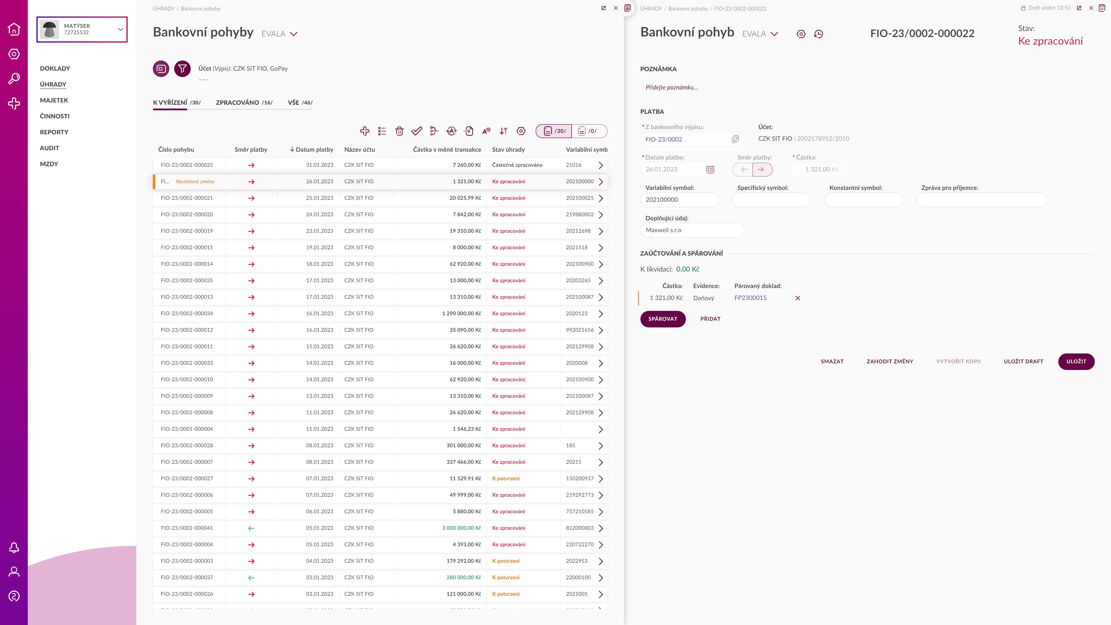The height and width of the screenshot is (625, 1111).
Task: Click the checkmark confirm icon in toolbar
Action: (417, 131)
